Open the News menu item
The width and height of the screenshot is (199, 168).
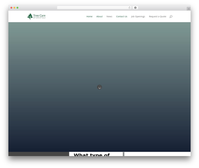[x=109, y=17]
